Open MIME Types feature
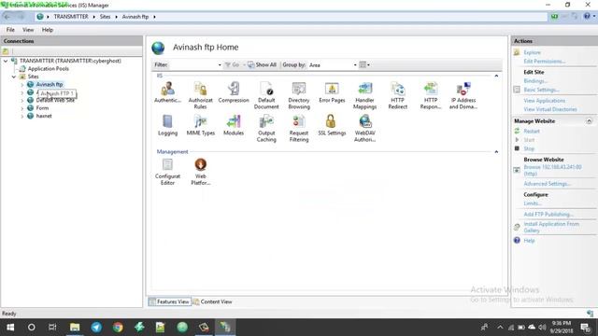The image size is (598, 336). [200, 125]
